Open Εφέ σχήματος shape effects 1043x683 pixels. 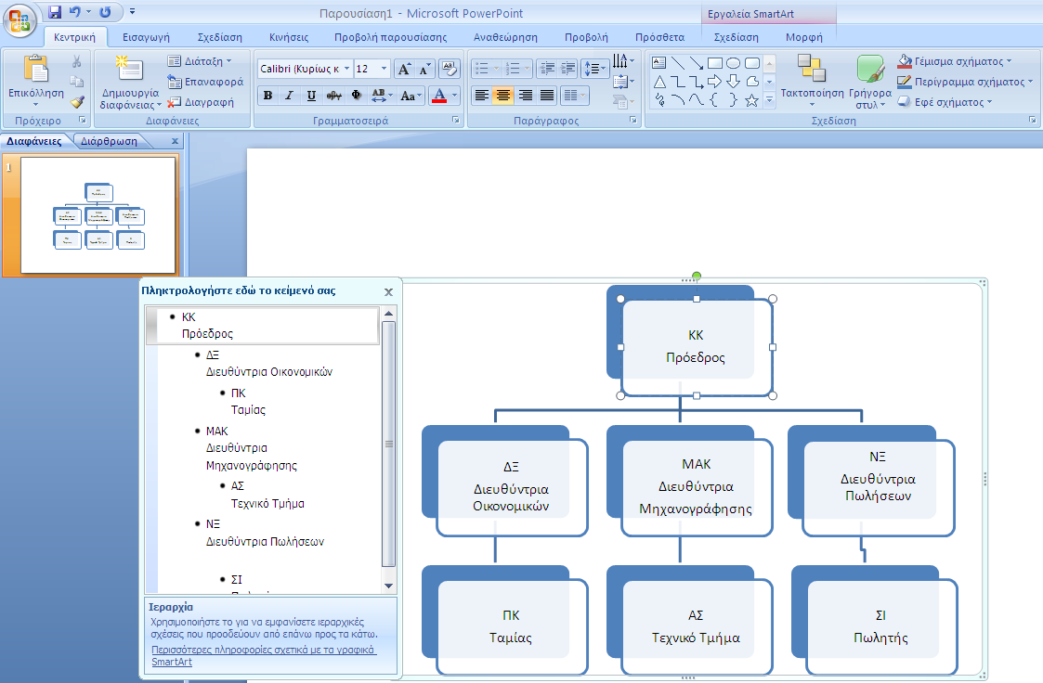945,102
